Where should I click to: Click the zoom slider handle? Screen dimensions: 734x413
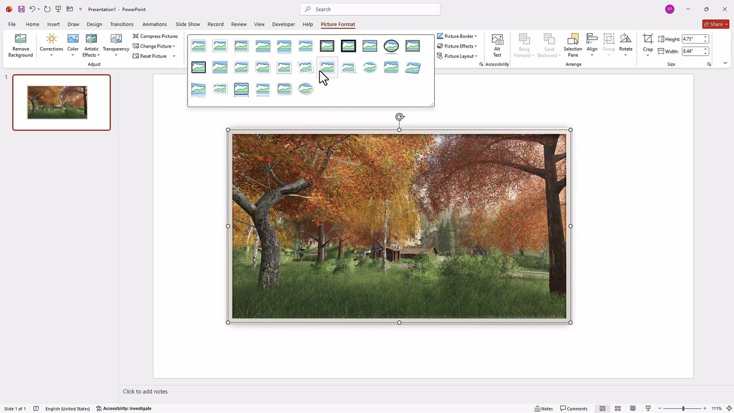pos(683,408)
